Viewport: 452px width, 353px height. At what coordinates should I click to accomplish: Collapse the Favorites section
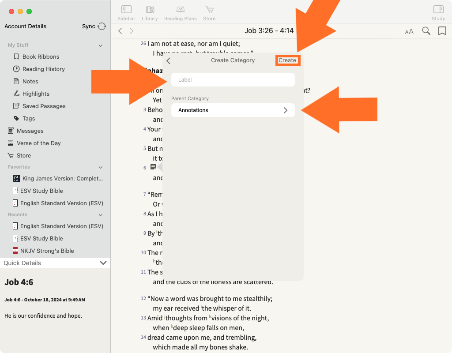(x=101, y=167)
